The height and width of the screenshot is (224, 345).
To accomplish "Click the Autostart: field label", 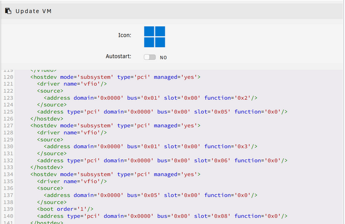I will pyautogui.click(x=118, y=57).
